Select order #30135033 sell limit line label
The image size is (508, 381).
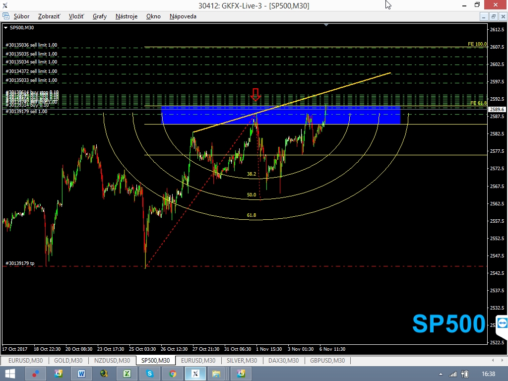pos(31,80)
